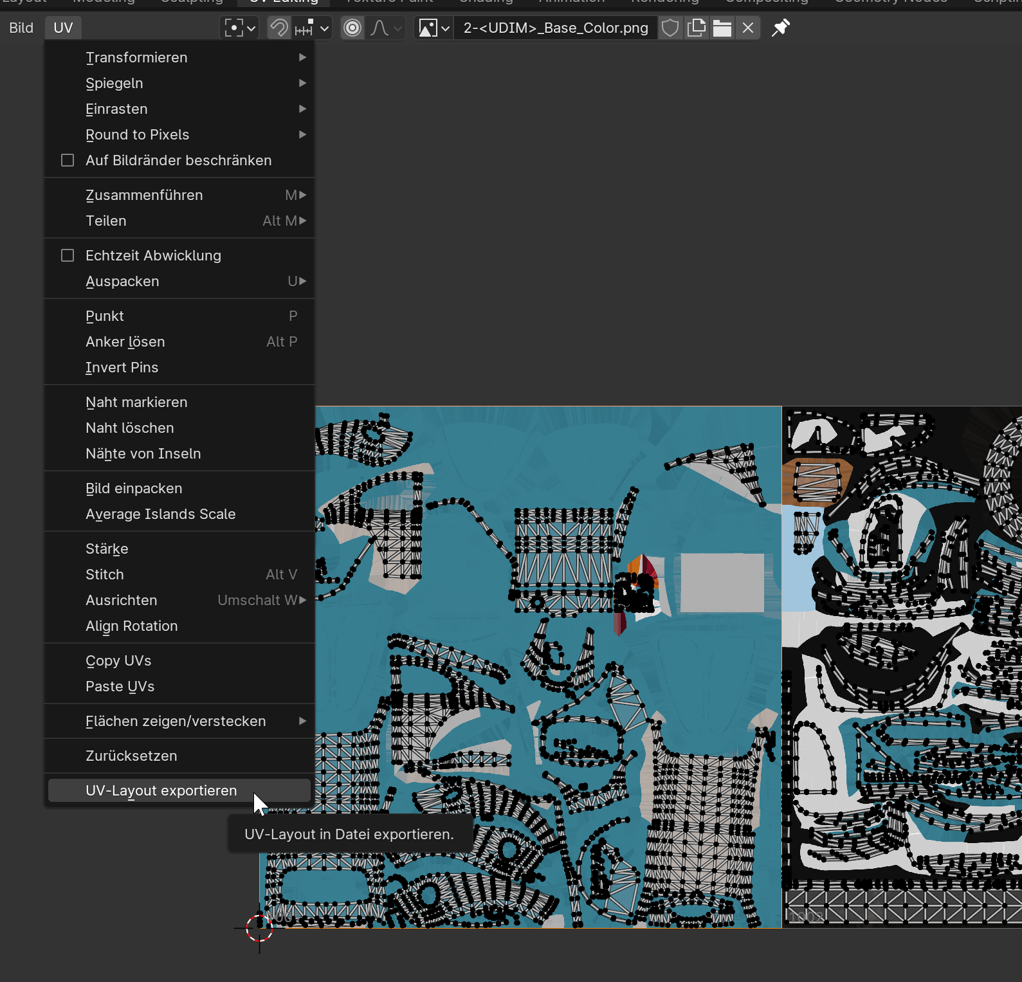
Task: Click the new image duplicate icon
Action: click(x=696, y=28)
